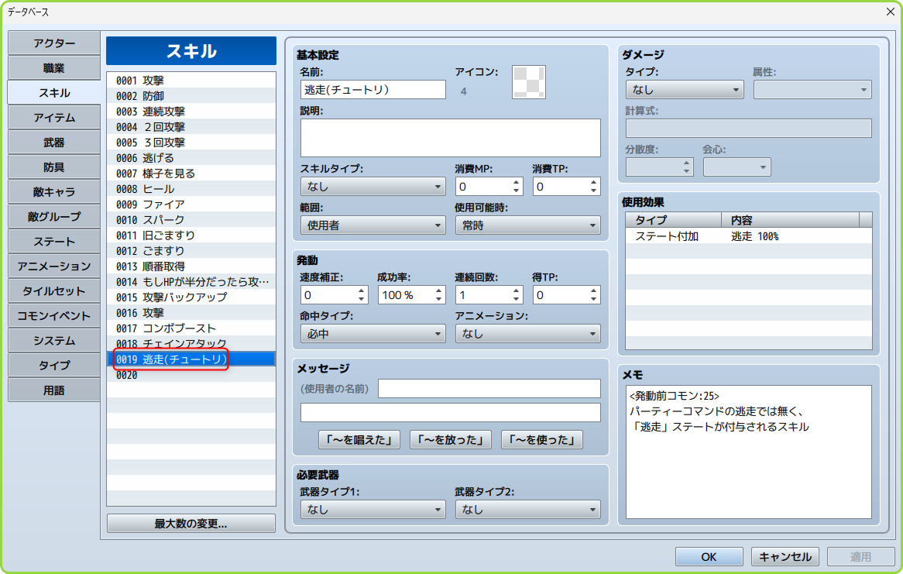Viewport: 903px width, 574px height.
Task: Open the 命中タイプ dropdown
Action: (x=373, y=334)
